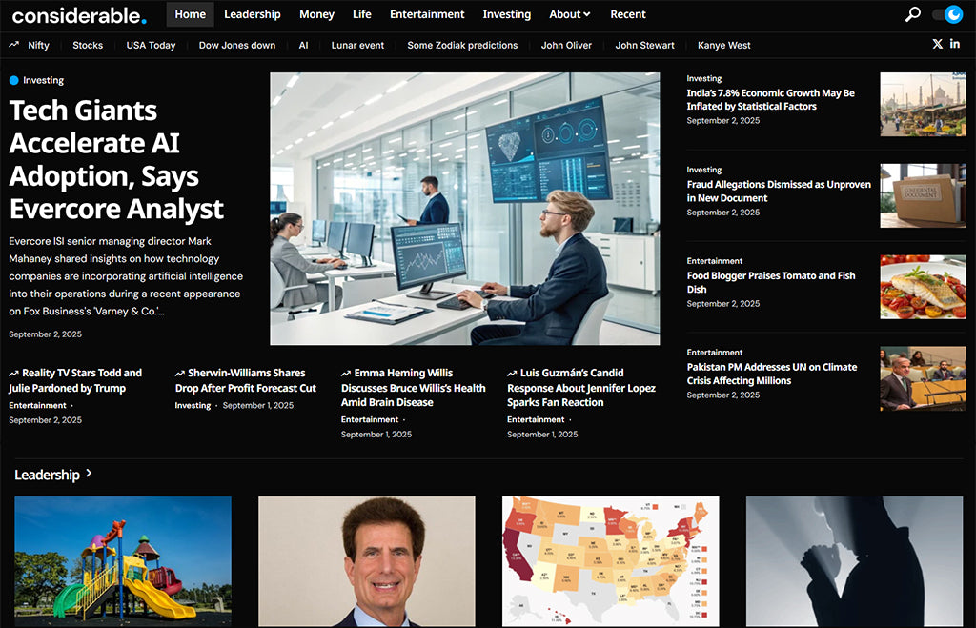The width and height of the screenshot is (976, 628).
Task: Open the Entertainment menu item
Action: click(427, 14)
